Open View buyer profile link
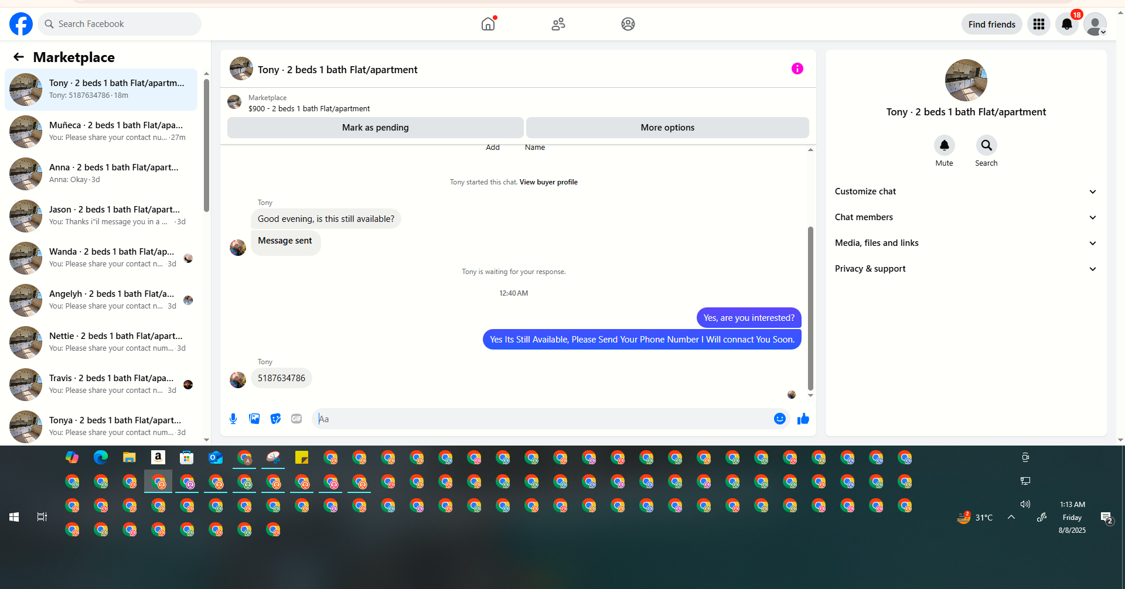Viewport: 1125px width, 589px height. pos(548,182)
